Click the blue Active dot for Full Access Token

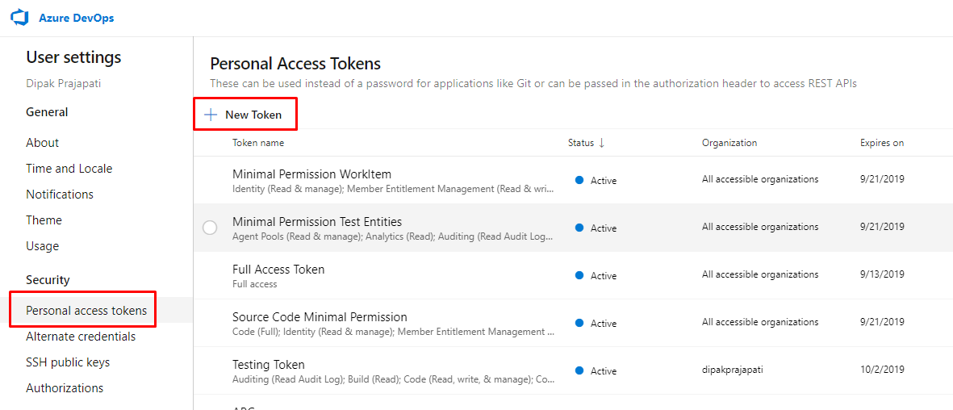pyautogui.click(x=579, y=275)
